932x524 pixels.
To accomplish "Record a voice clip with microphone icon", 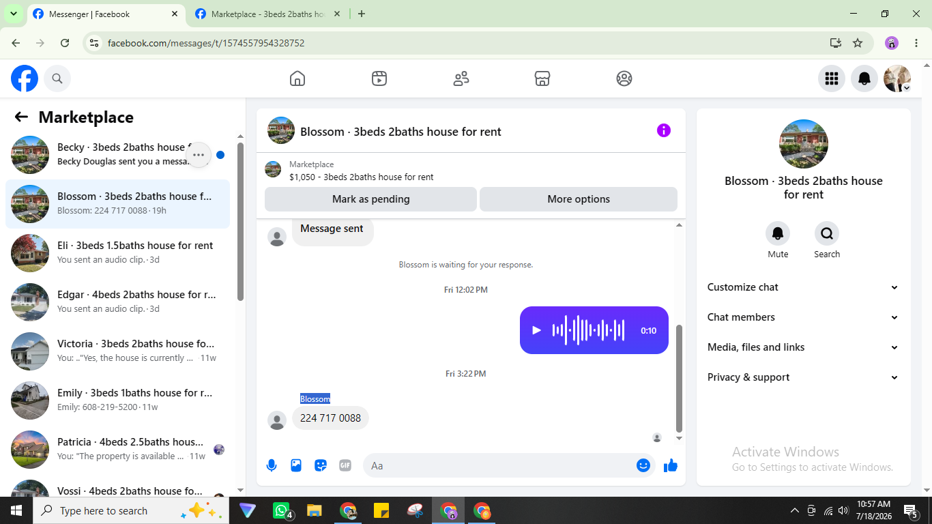I will 272,465.
